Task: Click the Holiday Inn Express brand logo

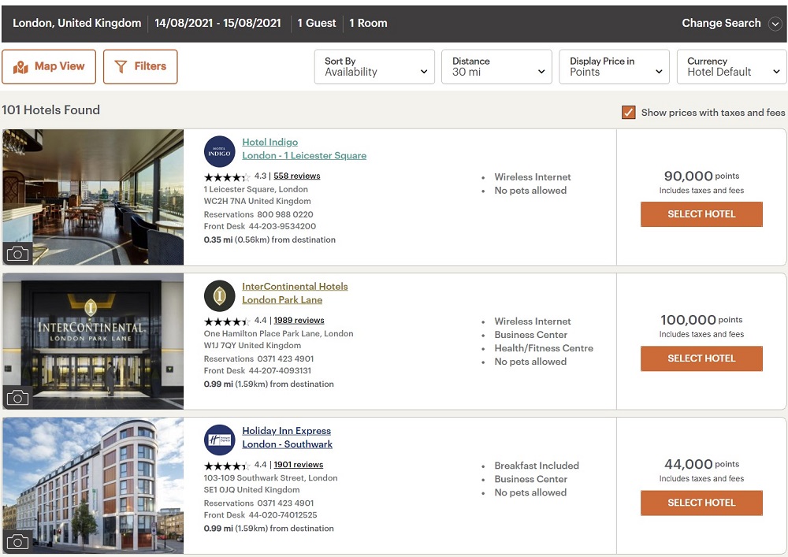Action: coord(220,440)
